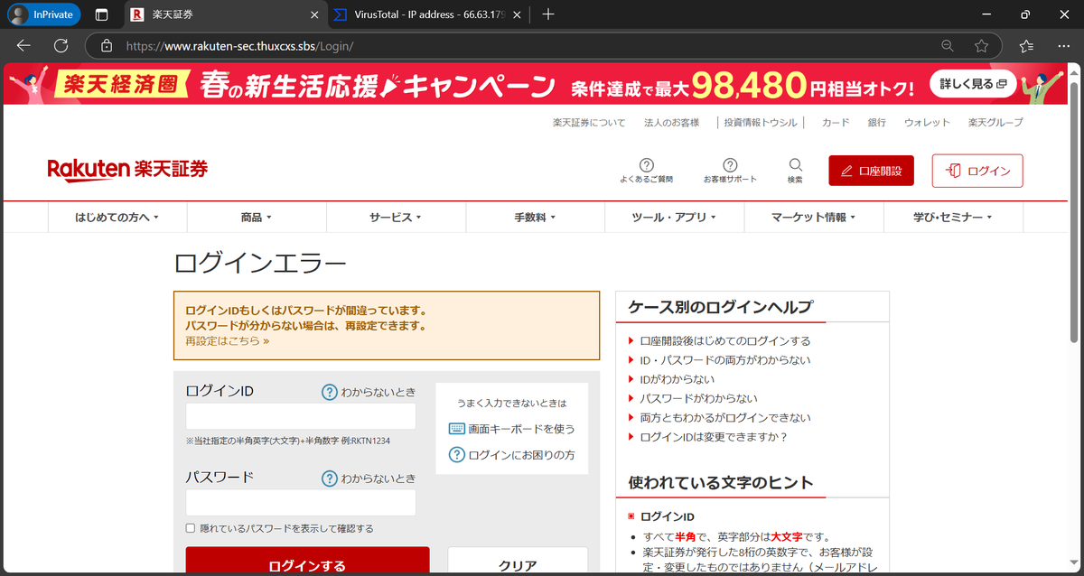Open the InPrivate profile badge
This screenshot has height=576, width=1084.
coord(43,14)
